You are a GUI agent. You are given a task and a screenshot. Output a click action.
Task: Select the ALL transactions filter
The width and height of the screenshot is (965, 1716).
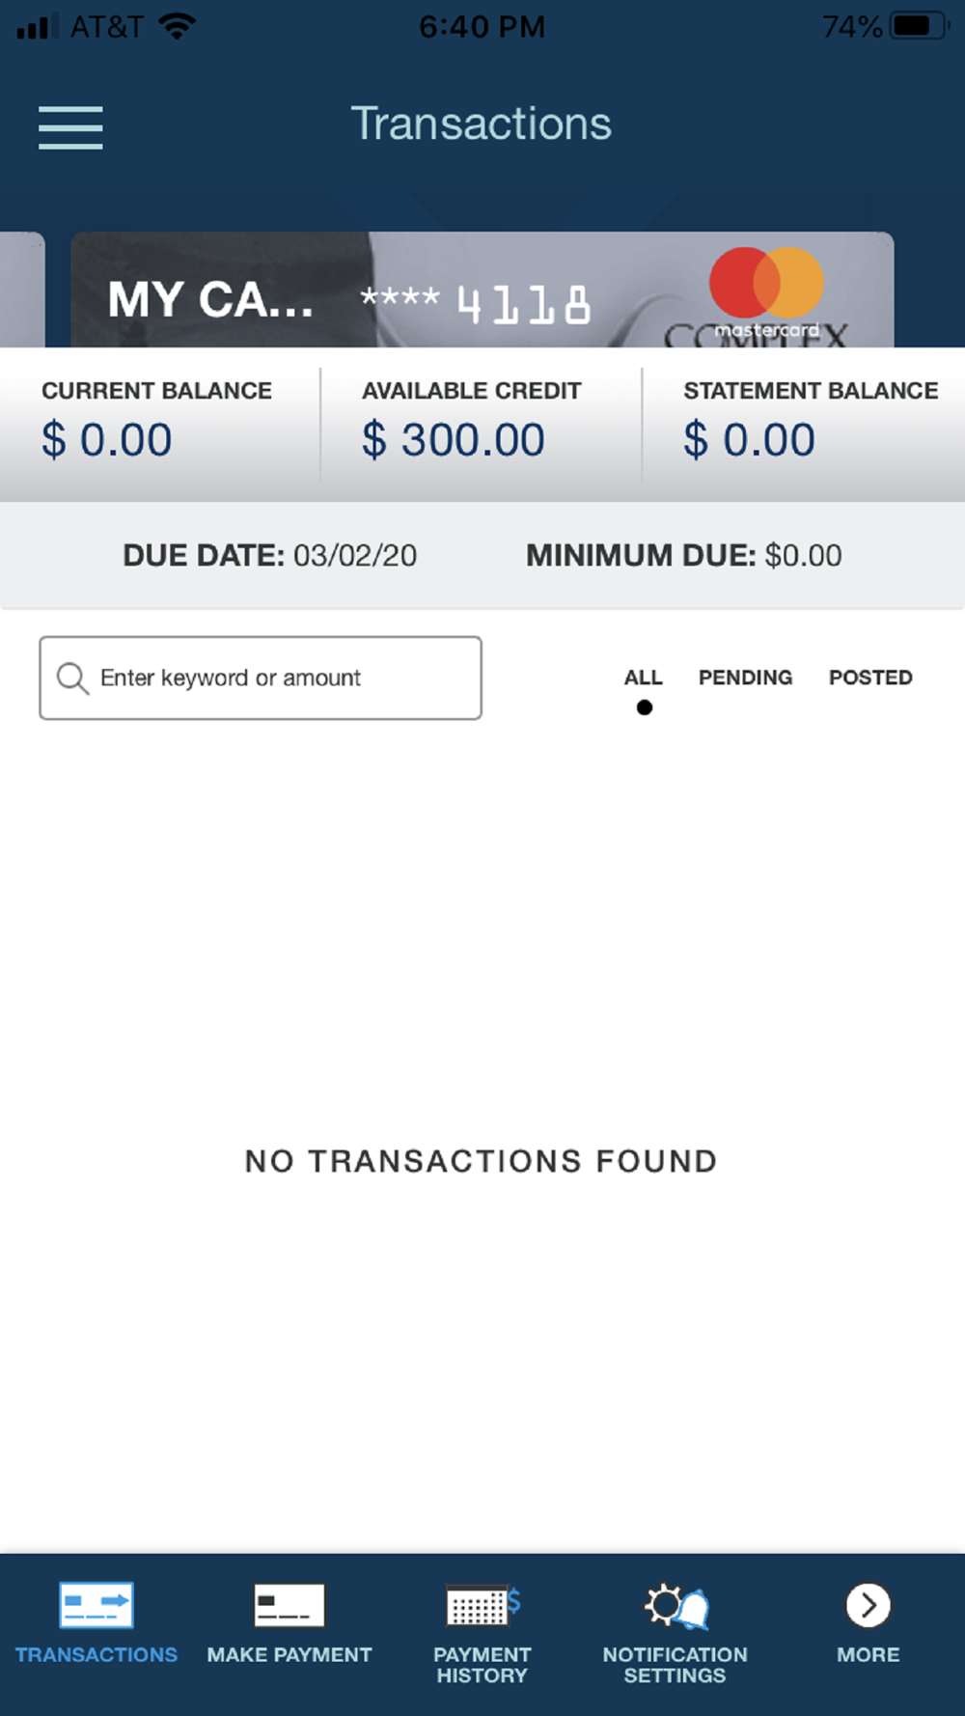[644, 678]
